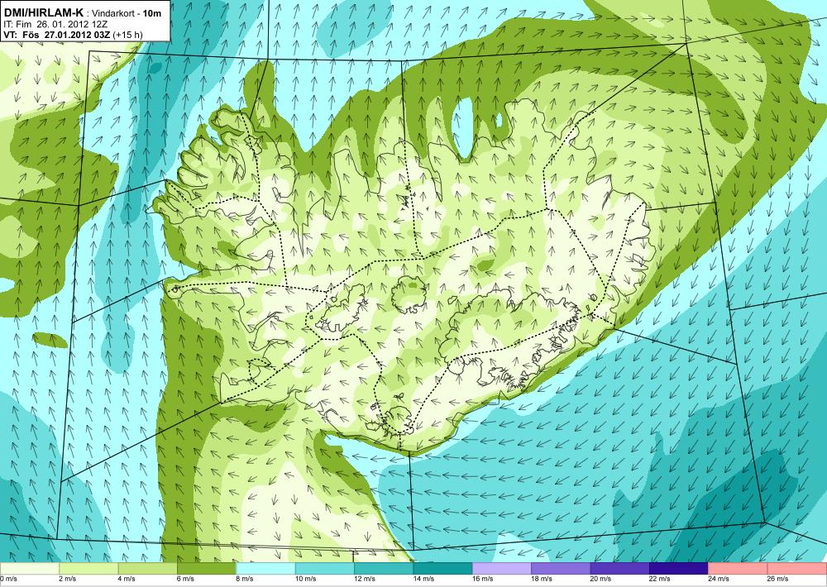Click the '6 m/s' legend label

click(x=185, y=579)
